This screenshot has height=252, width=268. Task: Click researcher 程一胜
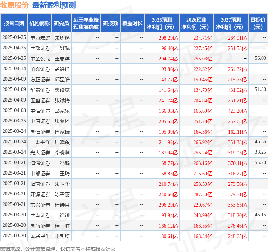tap(62, 226)
